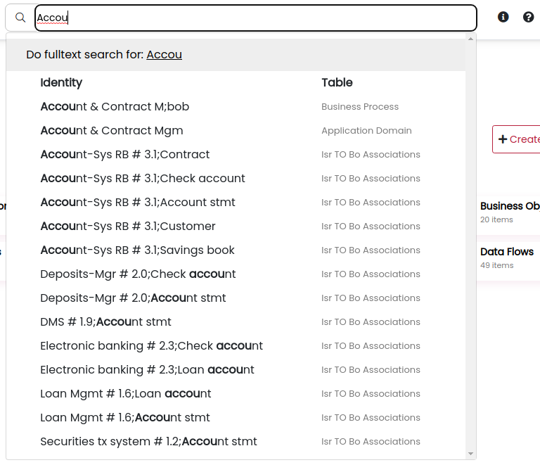Choose Account-Sys RB # 3.1;Contract entry
Viewport: 540px width, 465px height.
[x=236, y=155]
